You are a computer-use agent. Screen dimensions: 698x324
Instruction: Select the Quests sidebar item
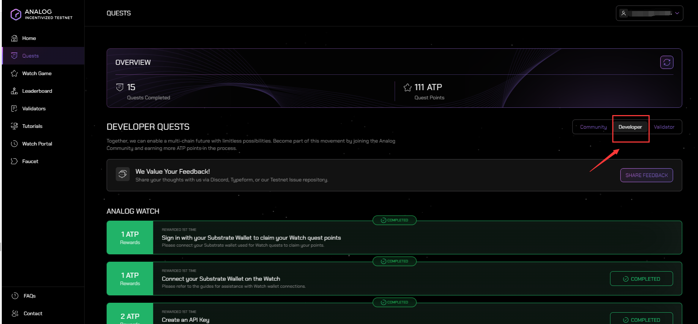click(43, 56)
